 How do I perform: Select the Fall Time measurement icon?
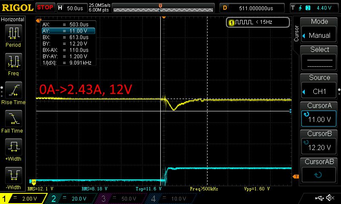click(x=14, y=119)
